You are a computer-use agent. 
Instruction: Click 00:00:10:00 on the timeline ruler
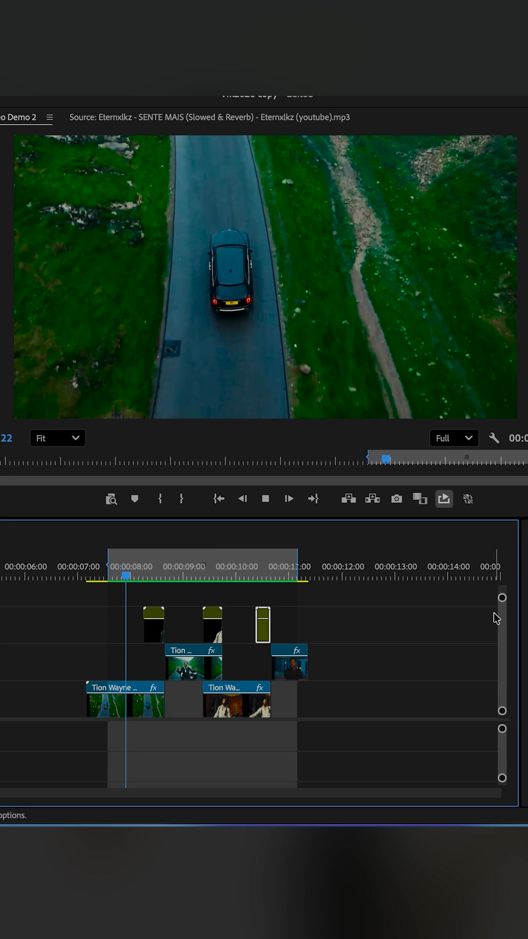[x=237, y=566]
